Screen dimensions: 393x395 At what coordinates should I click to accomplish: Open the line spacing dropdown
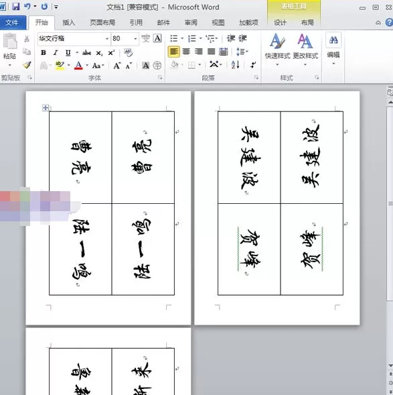point(242,52)
